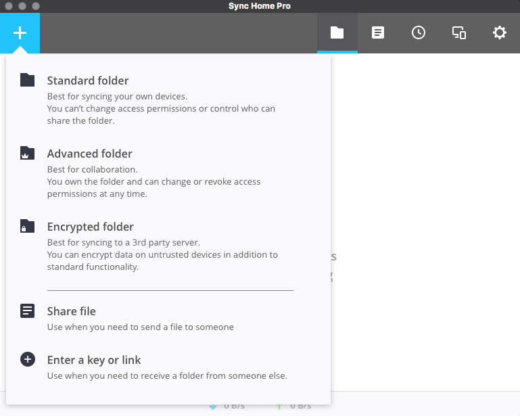Open the Folders tab icon
The width and height of the screenshot is (520, 416).
[337, 33]
